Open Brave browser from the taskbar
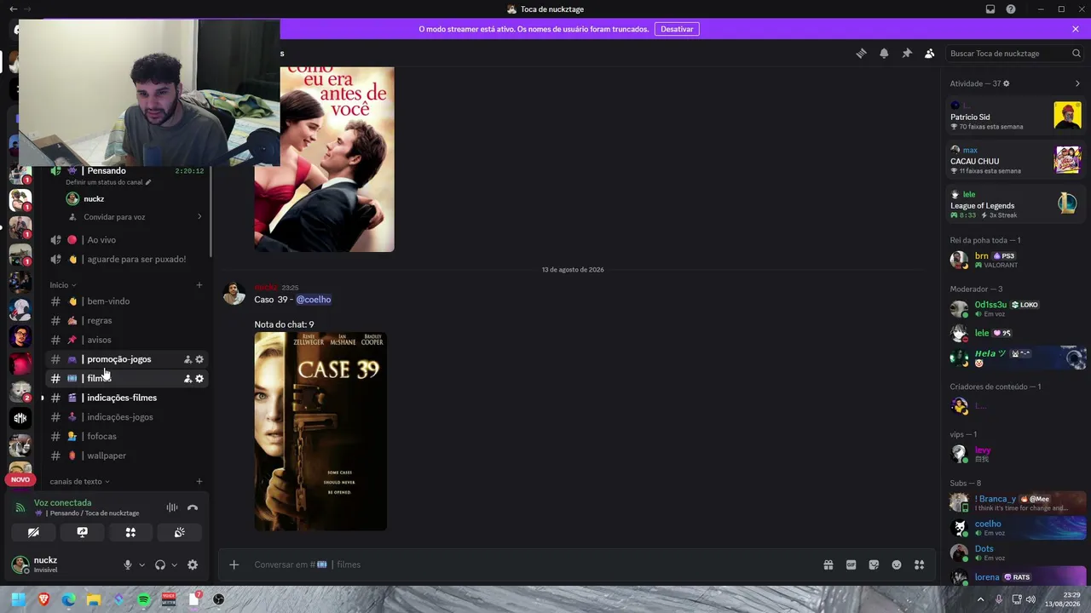The height and width of the screenshot is (613, 1091). click(x=43, y=599)
